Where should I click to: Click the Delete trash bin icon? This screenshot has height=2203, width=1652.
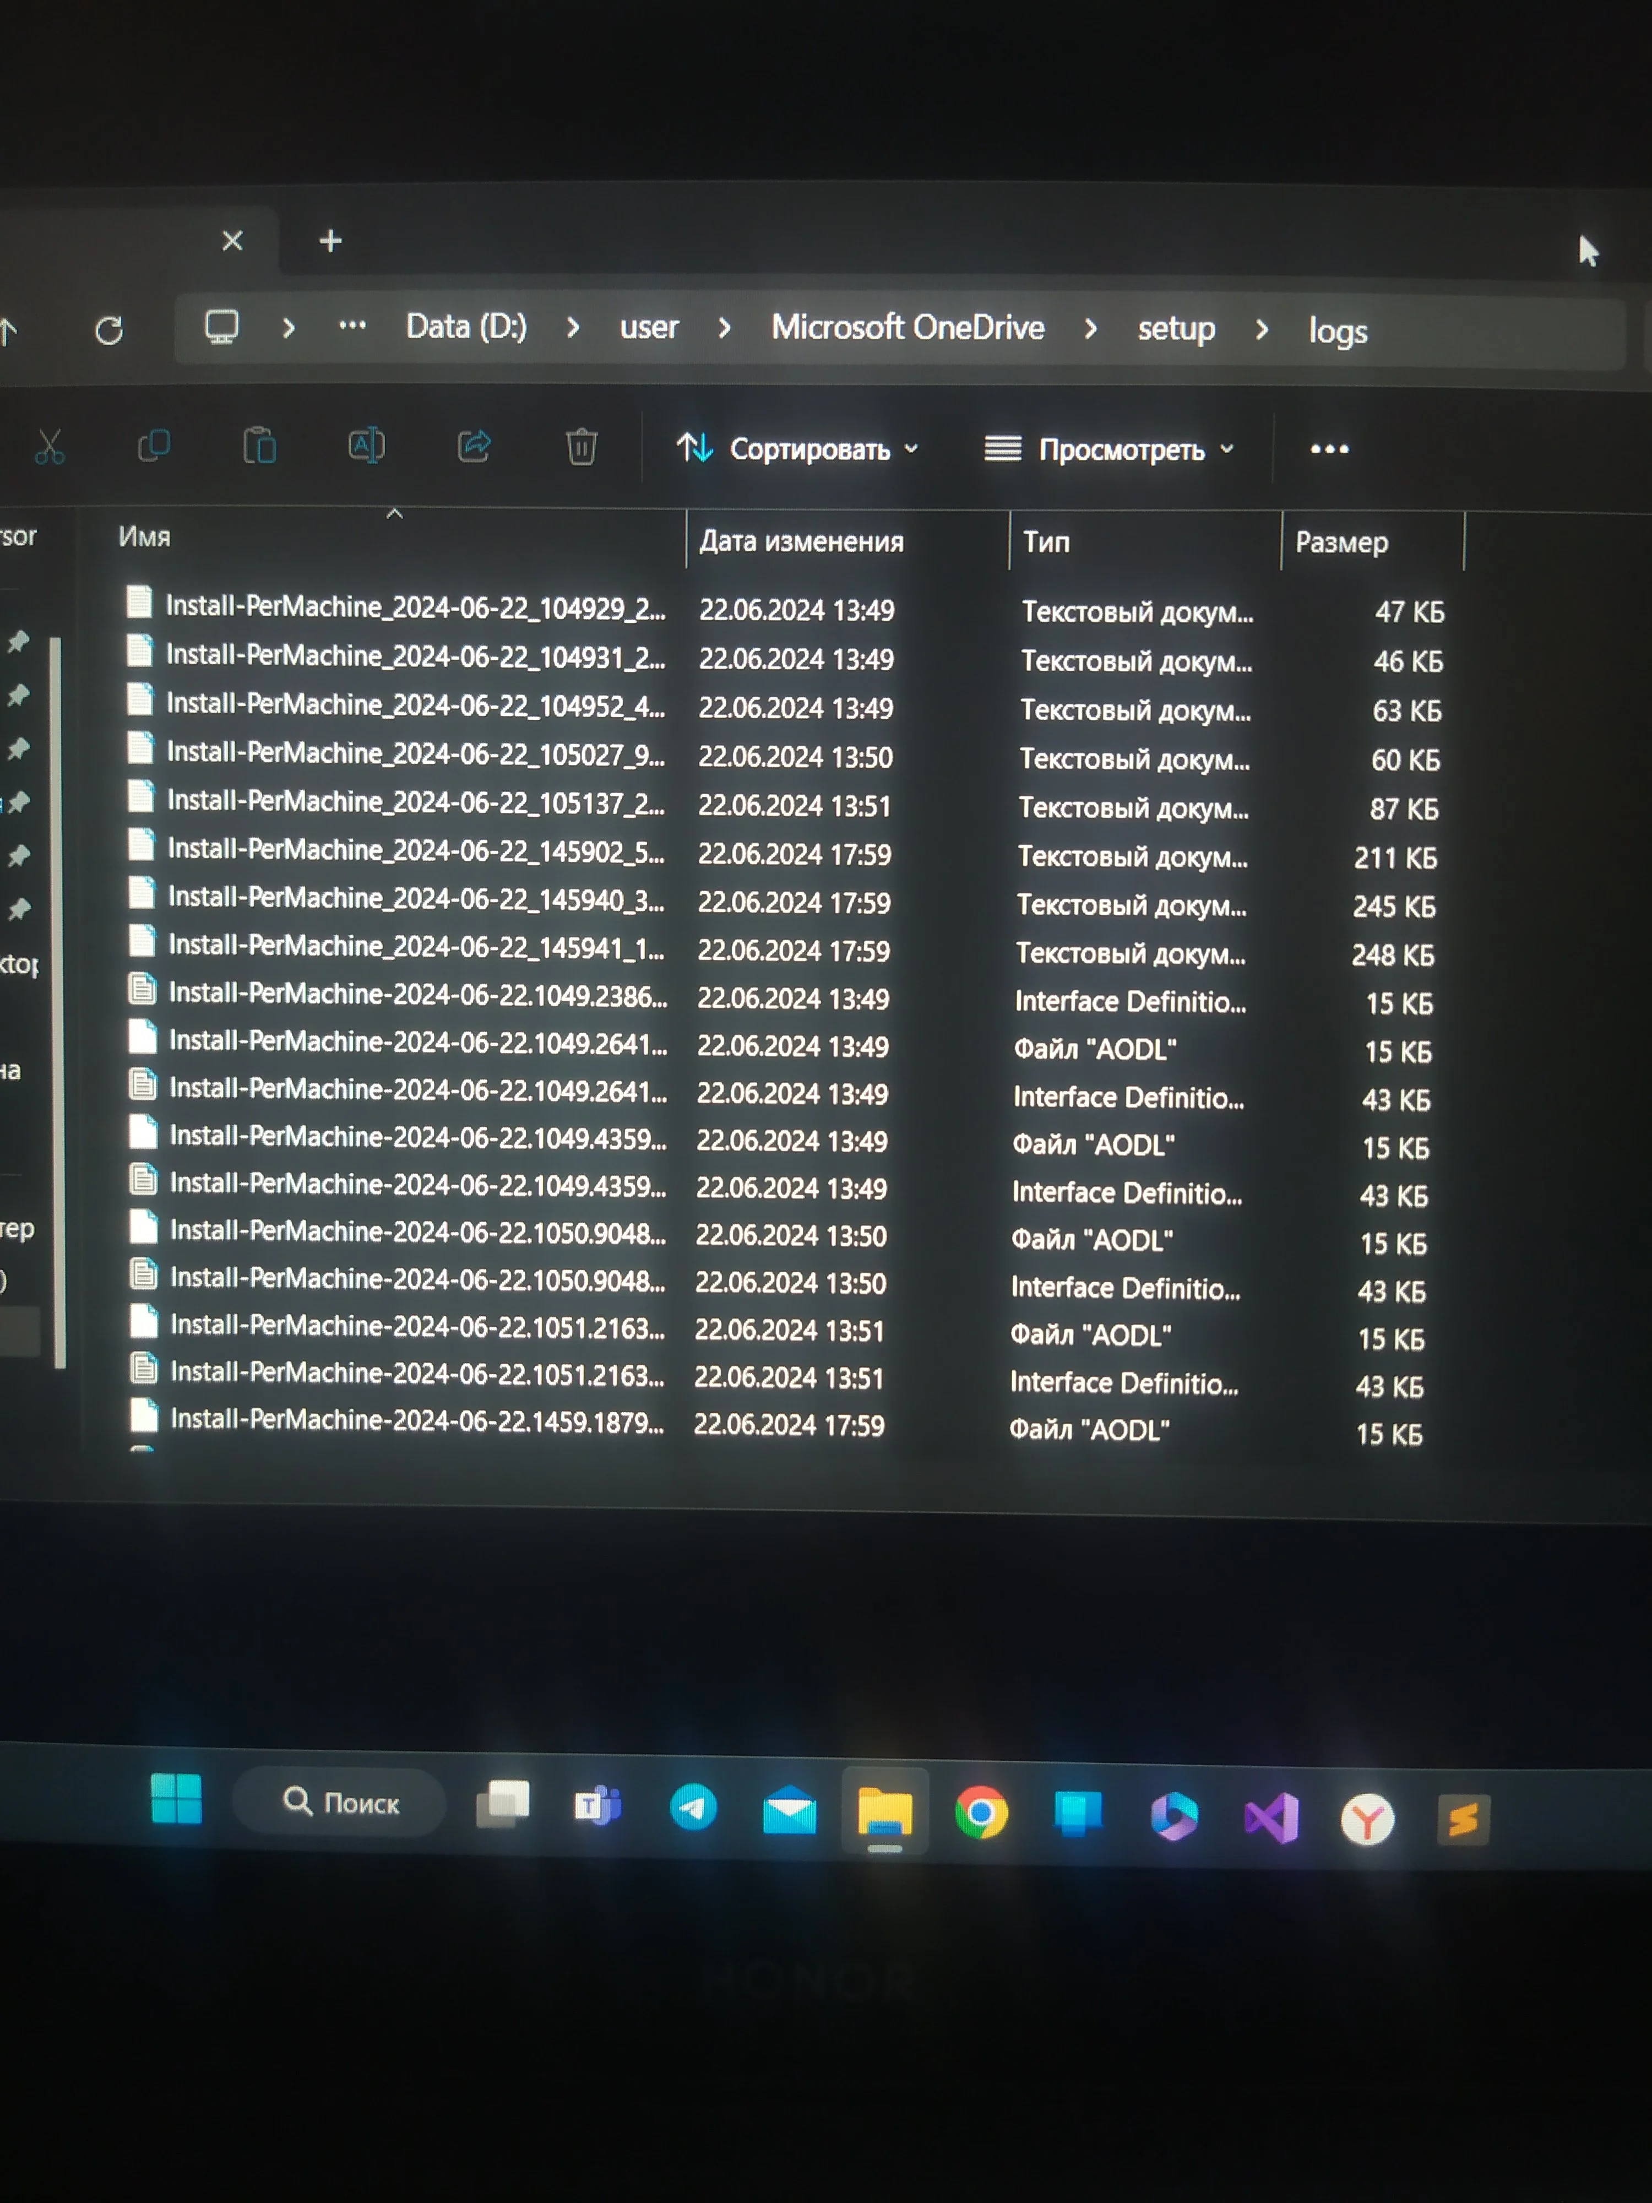click(x=582, y=446)
